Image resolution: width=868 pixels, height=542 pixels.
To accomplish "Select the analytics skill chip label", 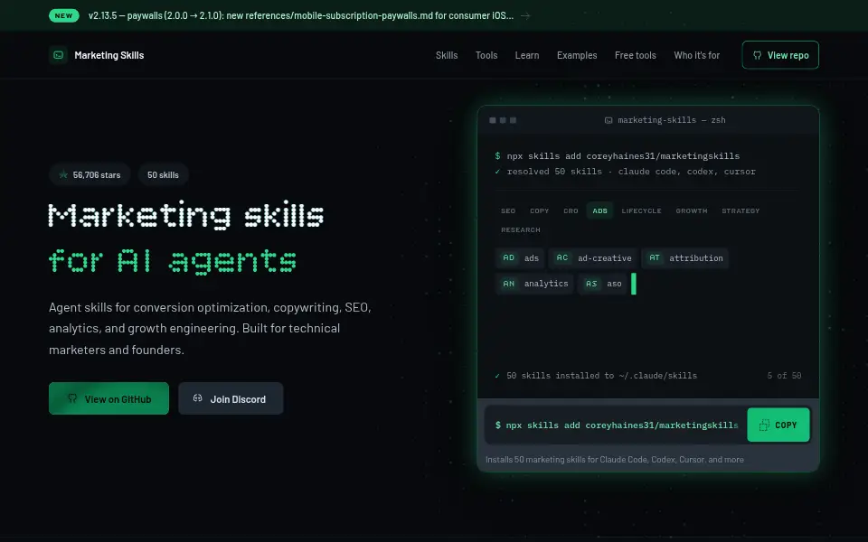I will [x=546, y=284].
